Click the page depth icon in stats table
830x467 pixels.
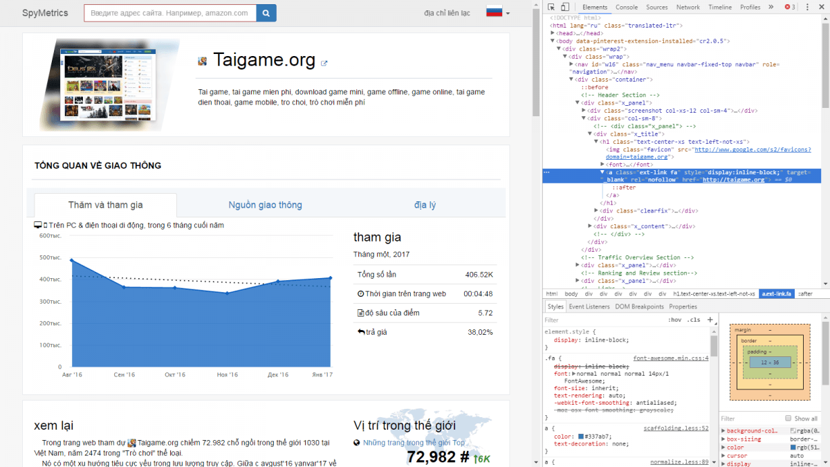(360, 313)
